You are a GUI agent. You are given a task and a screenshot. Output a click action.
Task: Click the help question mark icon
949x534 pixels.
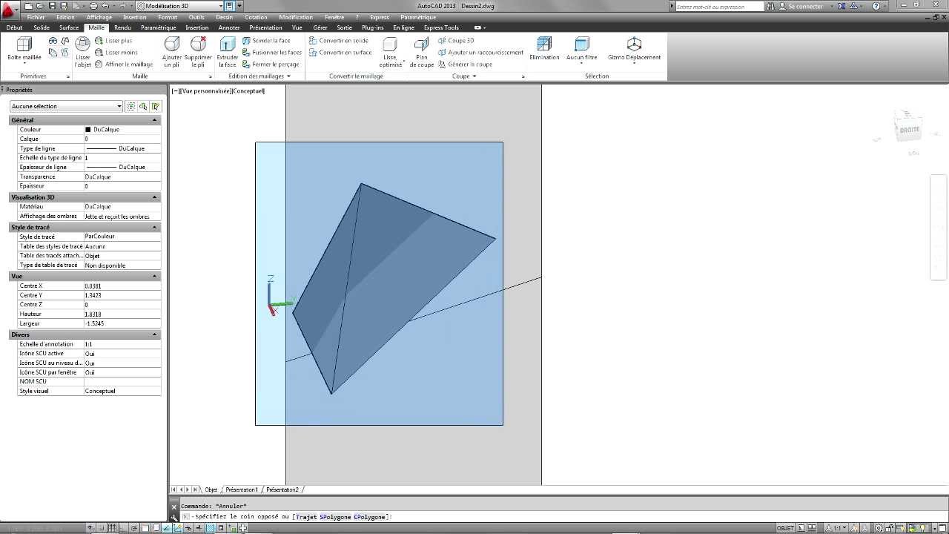[876, 6]
